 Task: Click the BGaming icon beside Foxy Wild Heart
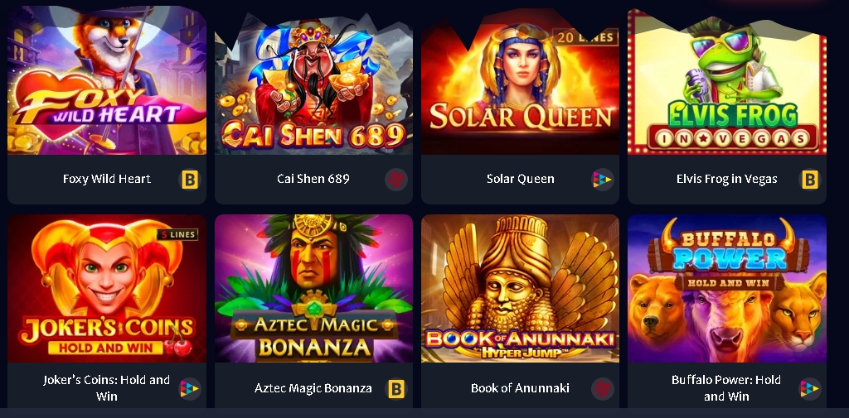click(x=190, y=179)
